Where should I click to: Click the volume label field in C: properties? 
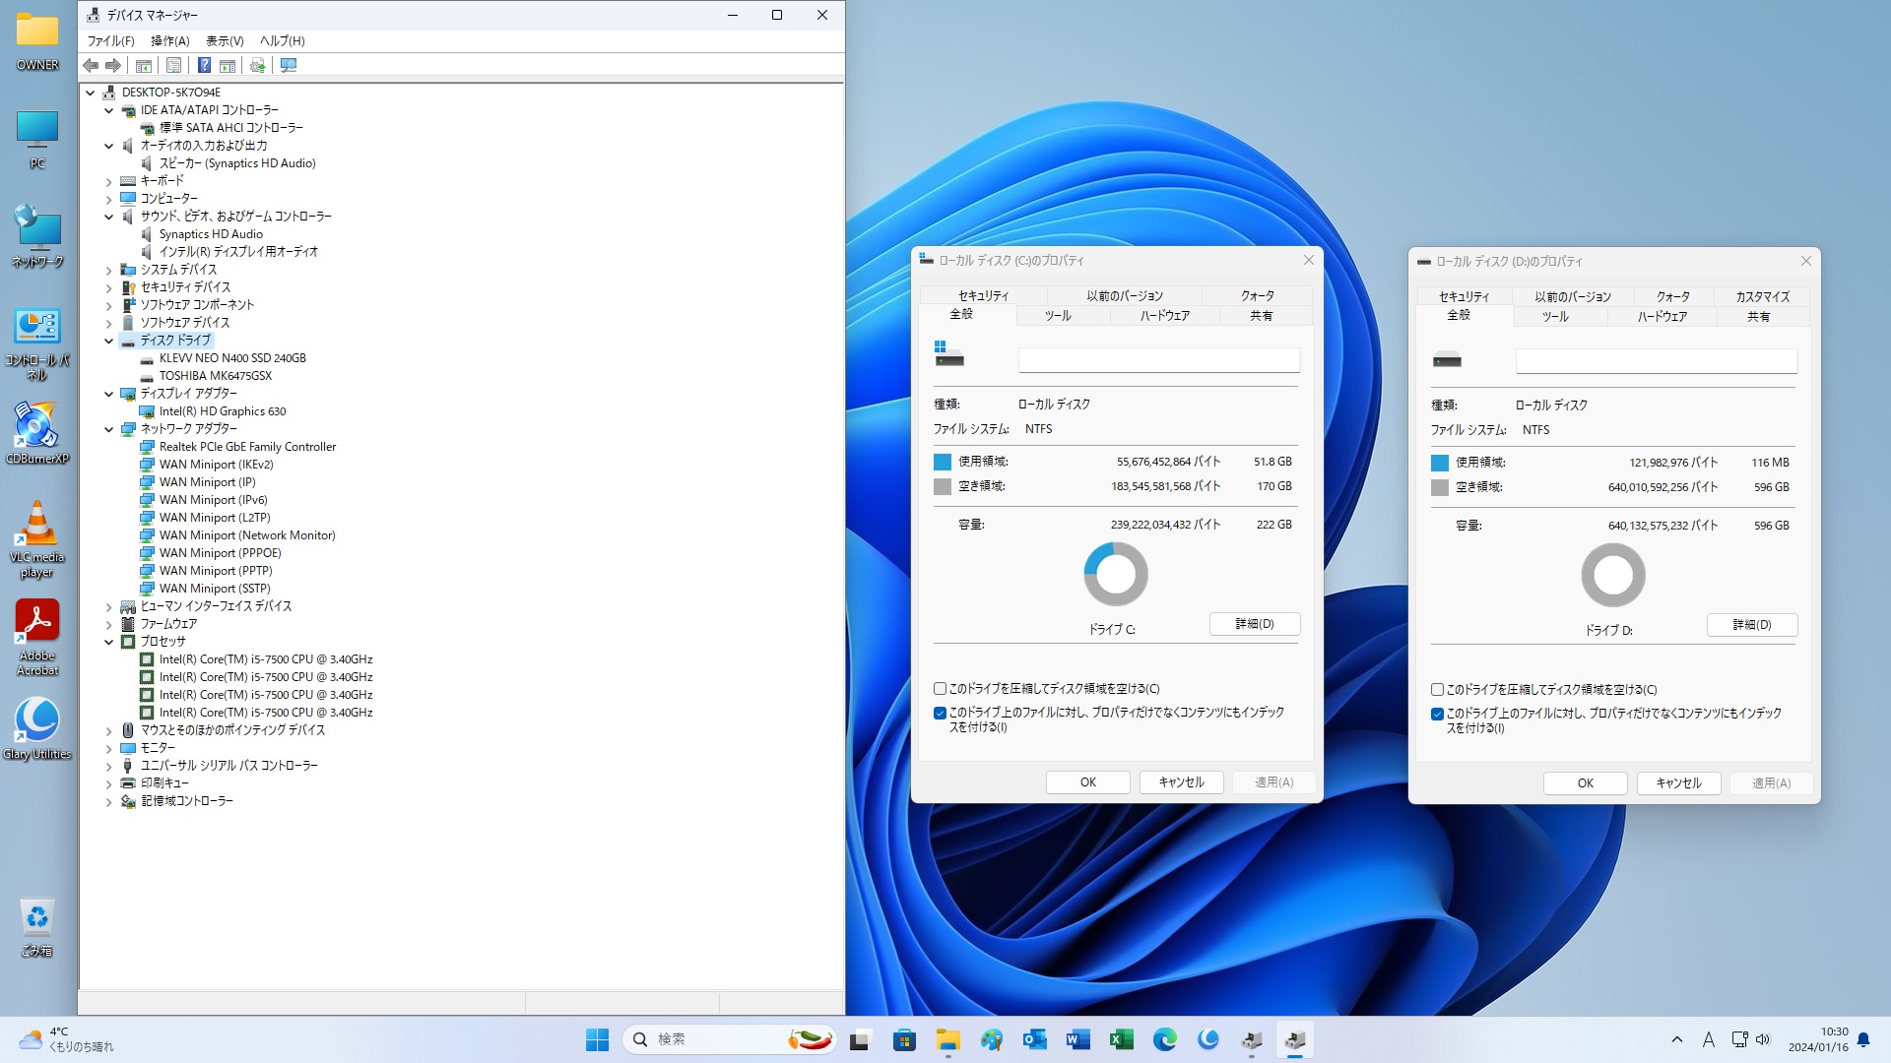tap(1158, 360)
